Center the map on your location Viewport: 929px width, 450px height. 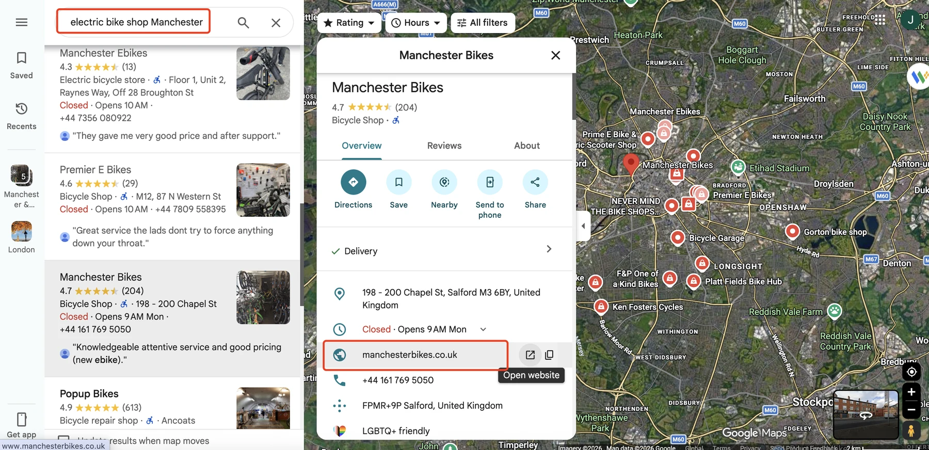912,372
